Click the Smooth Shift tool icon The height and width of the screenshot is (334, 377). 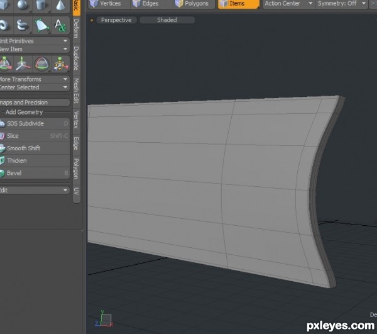click(x=2, y=148)
